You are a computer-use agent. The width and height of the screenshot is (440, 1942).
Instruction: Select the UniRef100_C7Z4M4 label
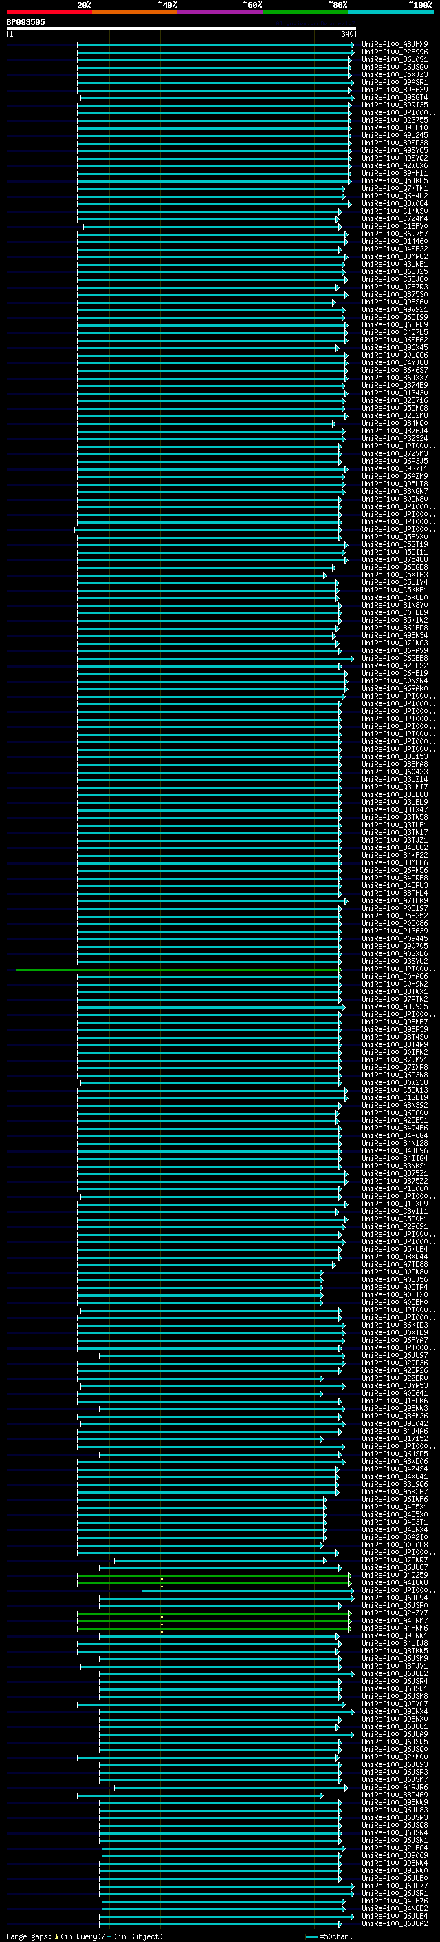(395, 218)
